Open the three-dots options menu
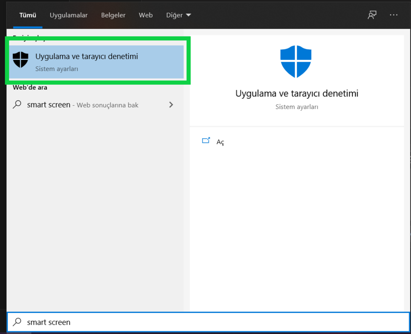This screenshot has width=411, height=334. [394, 15]
